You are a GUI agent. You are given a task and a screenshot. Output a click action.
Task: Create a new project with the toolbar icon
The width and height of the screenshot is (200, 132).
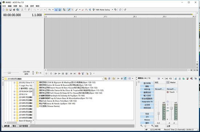(x=3, y=10)
